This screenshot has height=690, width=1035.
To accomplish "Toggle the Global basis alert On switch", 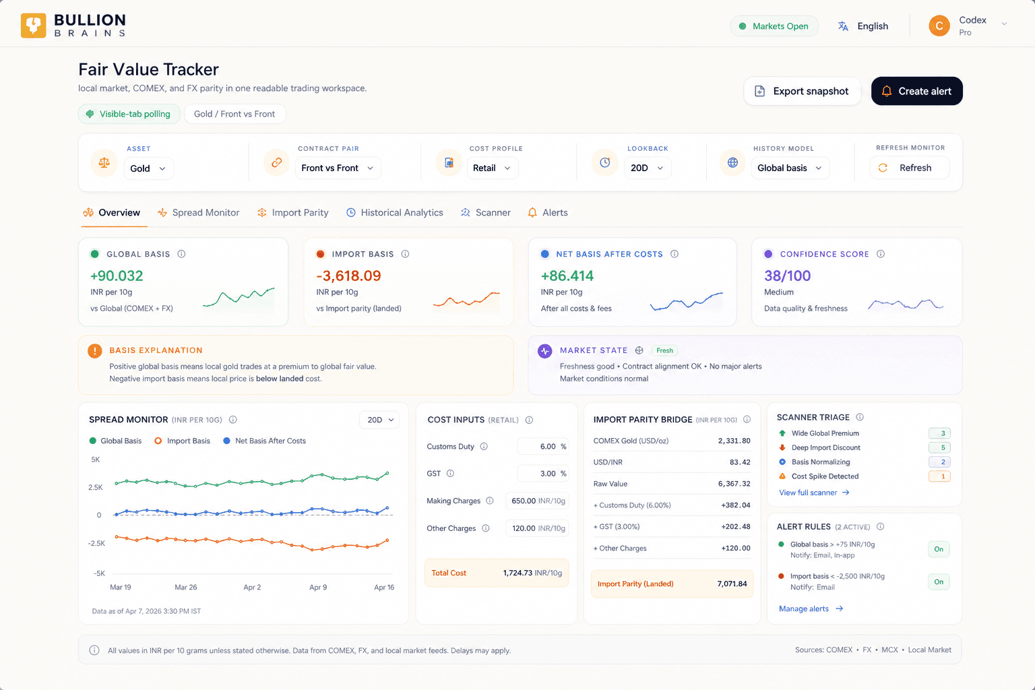I will [x=939, y=549].
